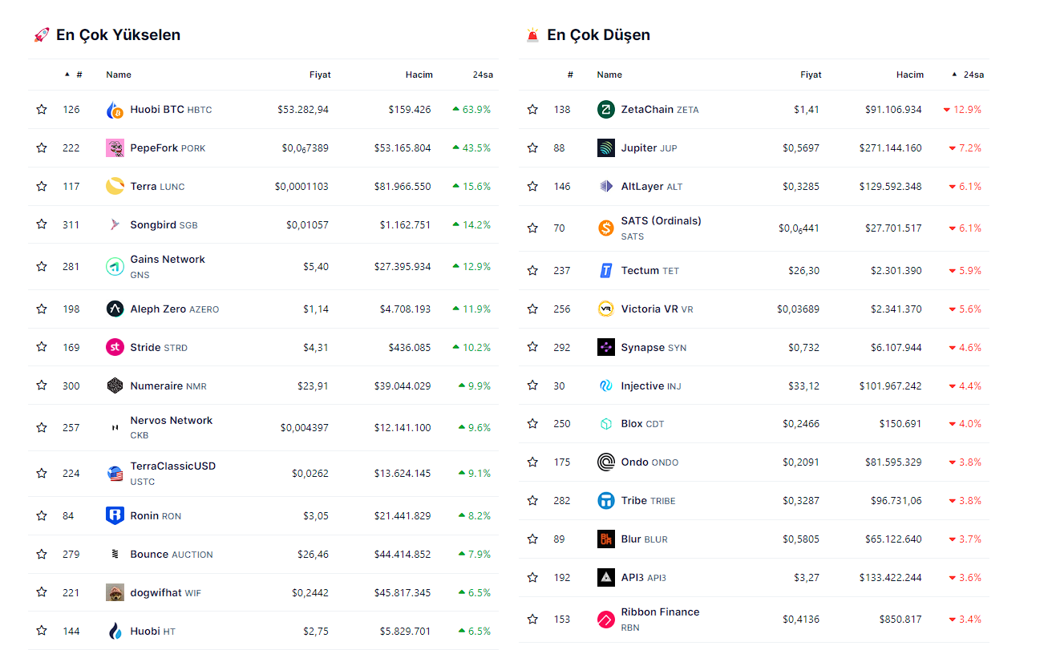Image resolution: width=1048 pixels, height=650 pixels.
Task: Click the Name header in losers table
Action: pos(609,75)
